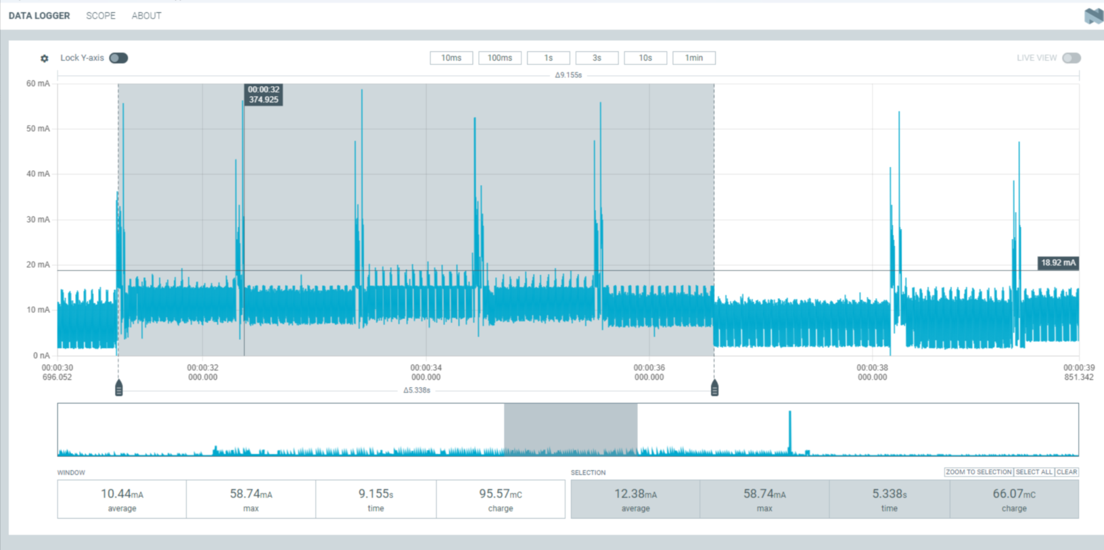Set time window to 100ms

click(500, 58)
